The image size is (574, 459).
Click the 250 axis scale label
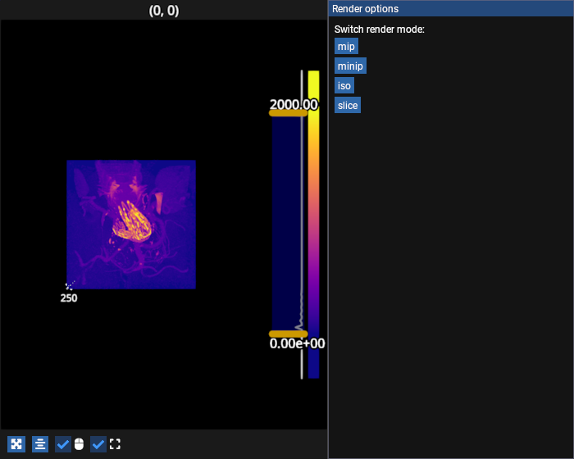69,298
